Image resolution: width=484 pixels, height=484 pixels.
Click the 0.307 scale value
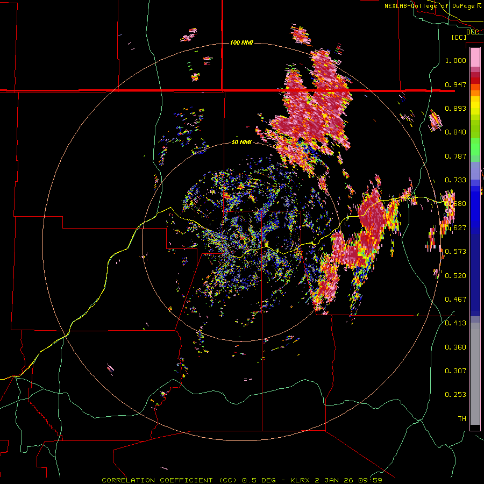(455, 371)
